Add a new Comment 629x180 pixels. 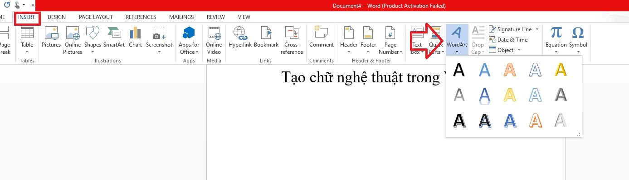coord(321,37)
